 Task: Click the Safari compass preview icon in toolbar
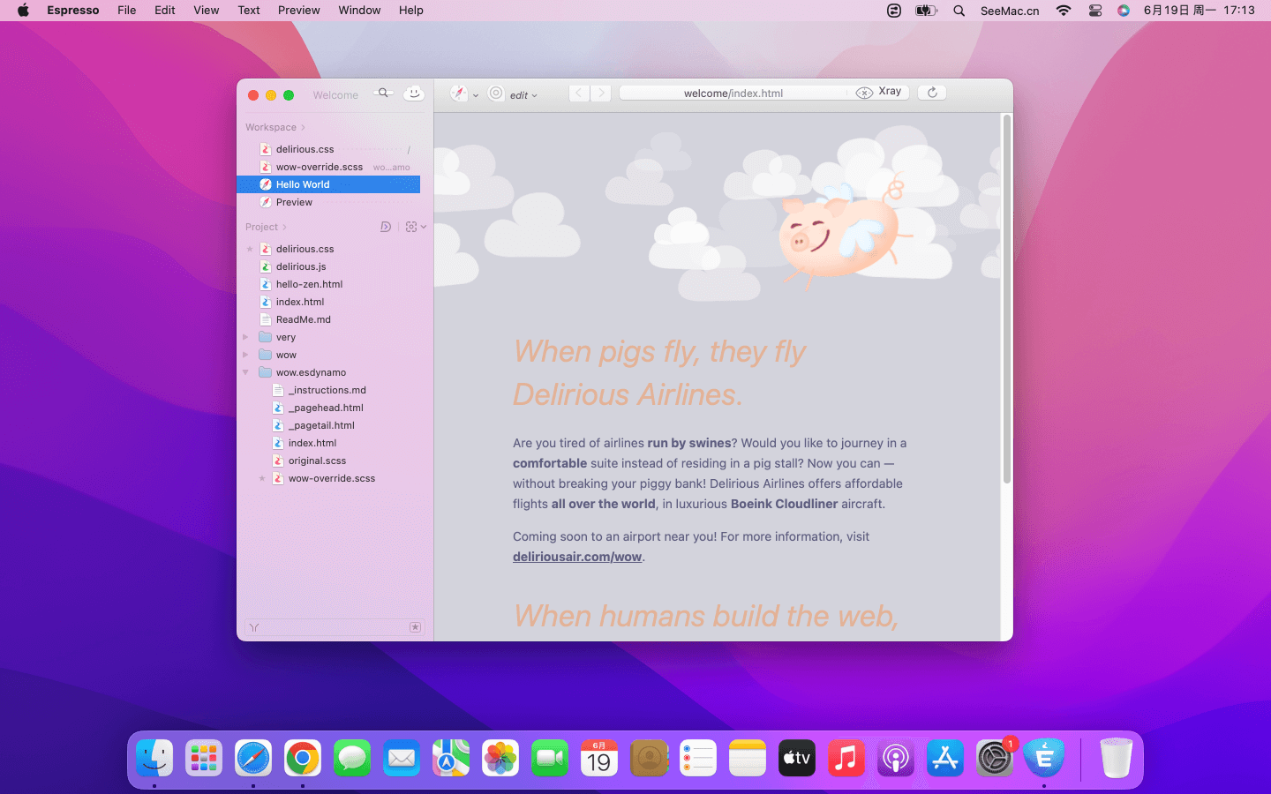click(x=458, y=94)
